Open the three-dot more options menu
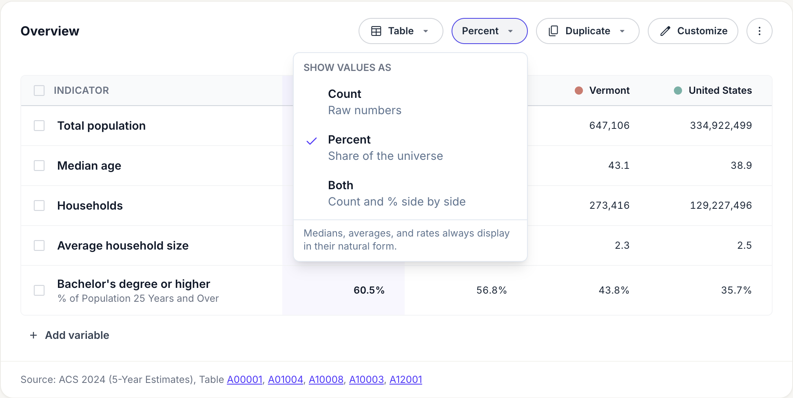Image resolution: width=793 pixels, height=398 pixels. (x=760, y=31)
